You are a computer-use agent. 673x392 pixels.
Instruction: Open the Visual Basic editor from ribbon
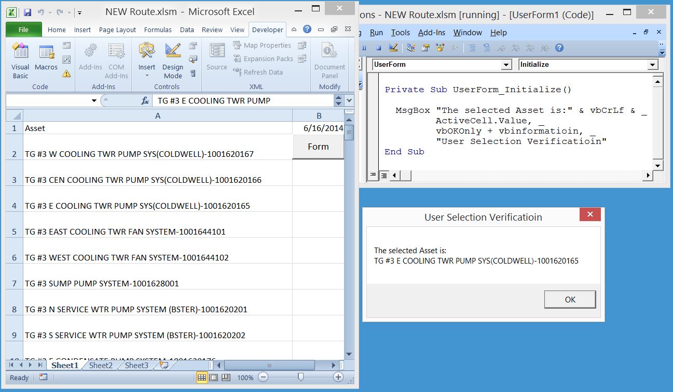click(x=20, y=61)
